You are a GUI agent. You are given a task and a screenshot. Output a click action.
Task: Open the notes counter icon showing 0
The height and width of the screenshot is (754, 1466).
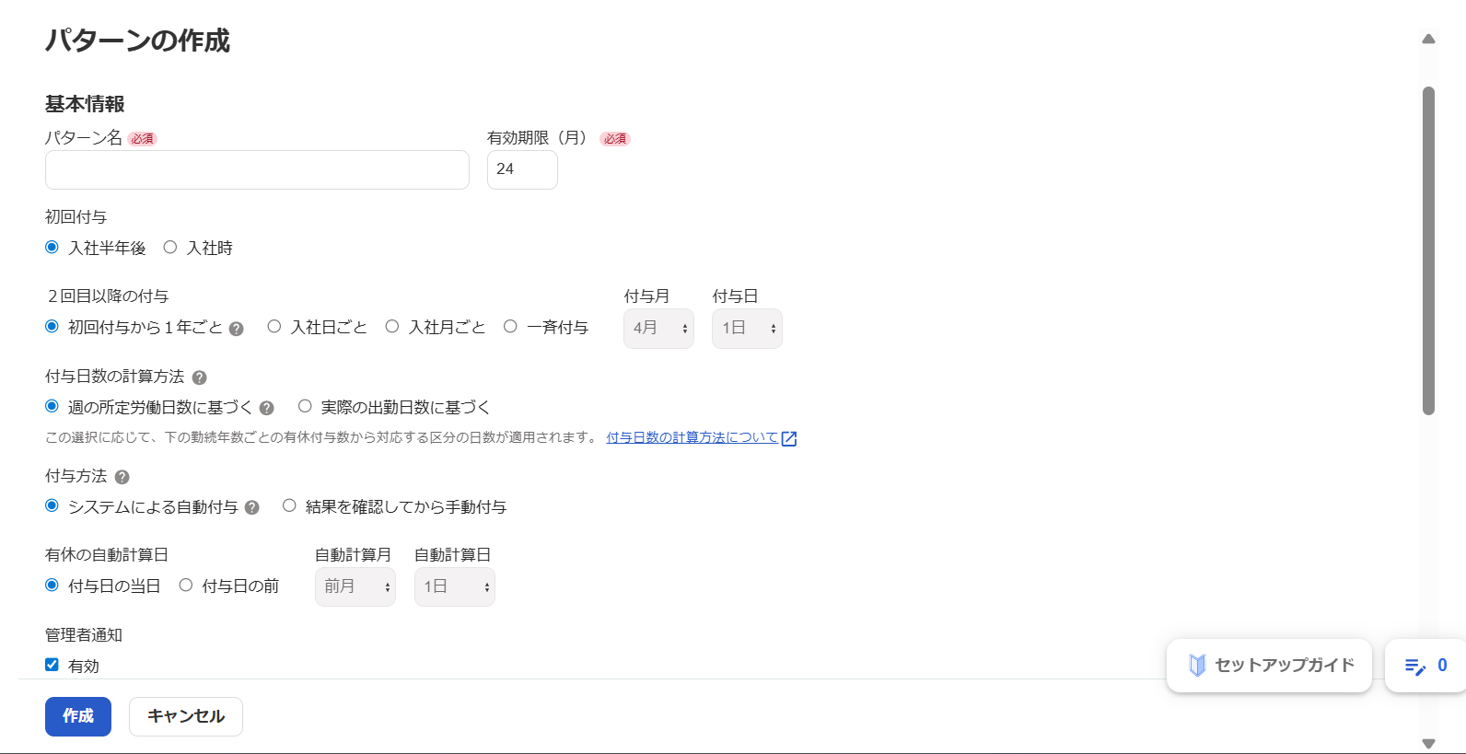tap(1425, 665)
